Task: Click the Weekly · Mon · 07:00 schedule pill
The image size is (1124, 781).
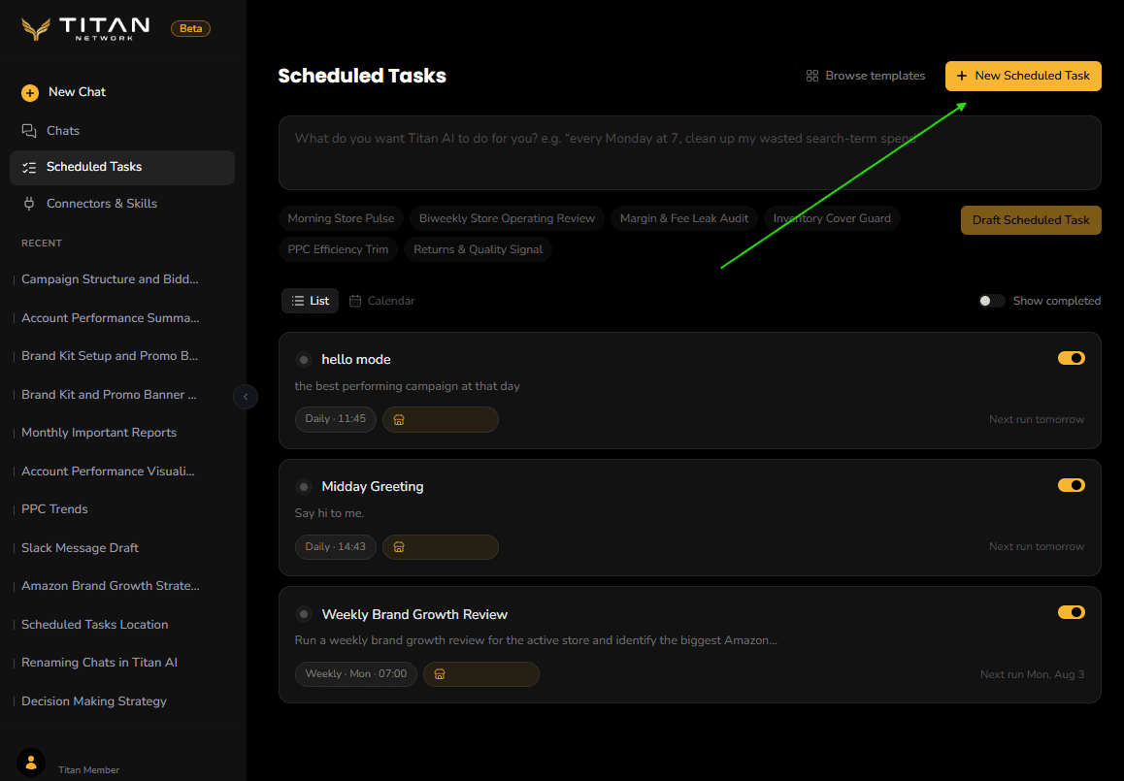Action: point(355,674)
